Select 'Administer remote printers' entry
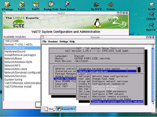The height and width of the screenshot is (117, 157). [117, 96]
